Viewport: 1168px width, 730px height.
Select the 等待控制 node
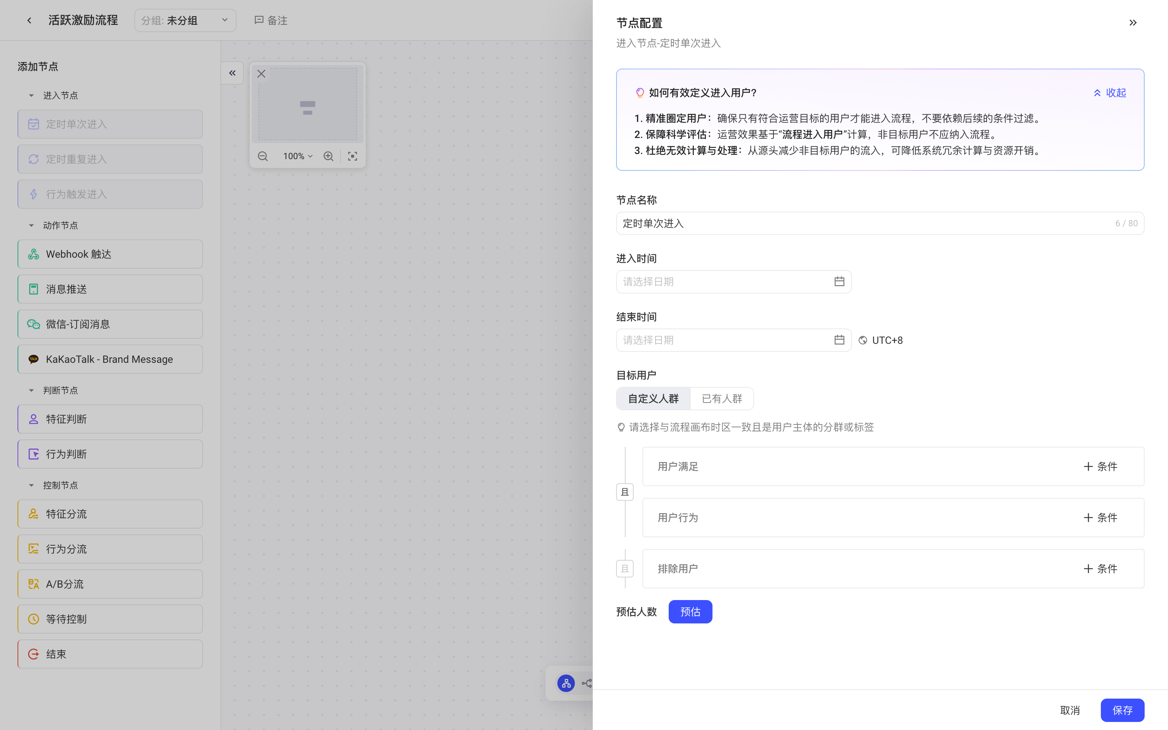pyautogui.click(x=110, y=619)
